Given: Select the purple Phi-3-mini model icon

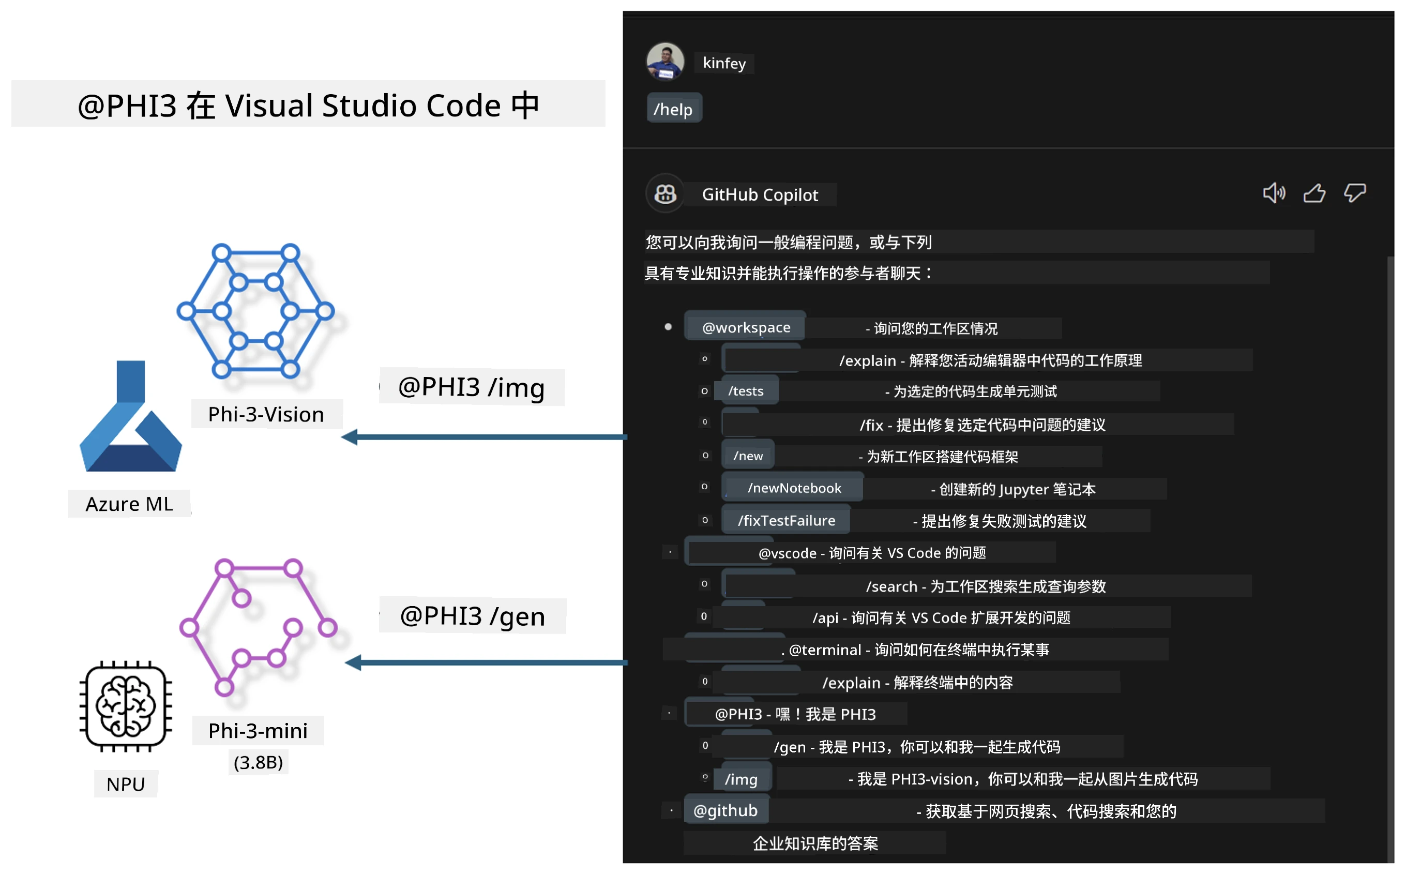Looking at the screenshot, I should pos(259,627).
